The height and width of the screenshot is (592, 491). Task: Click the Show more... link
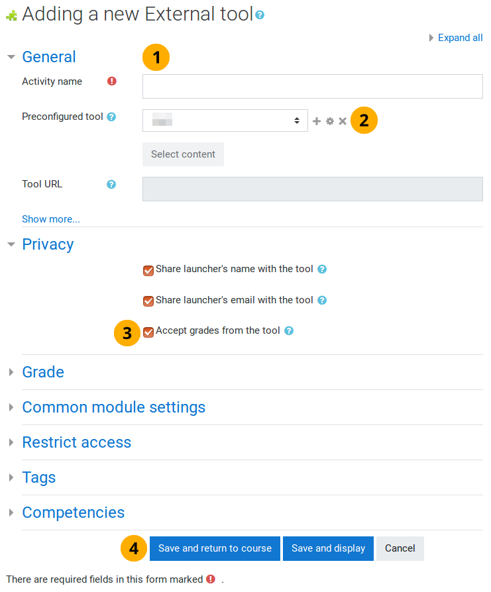[51, 219]
